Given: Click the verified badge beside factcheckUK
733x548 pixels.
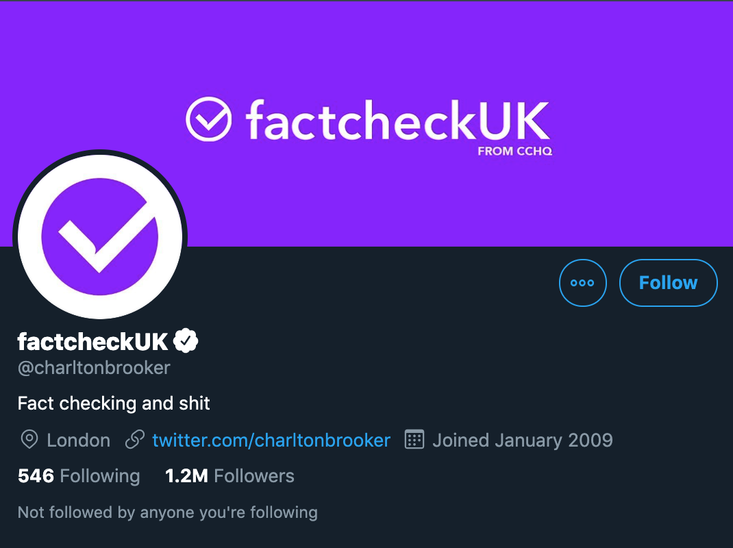Looking at the screenshot, I should 186,340.
